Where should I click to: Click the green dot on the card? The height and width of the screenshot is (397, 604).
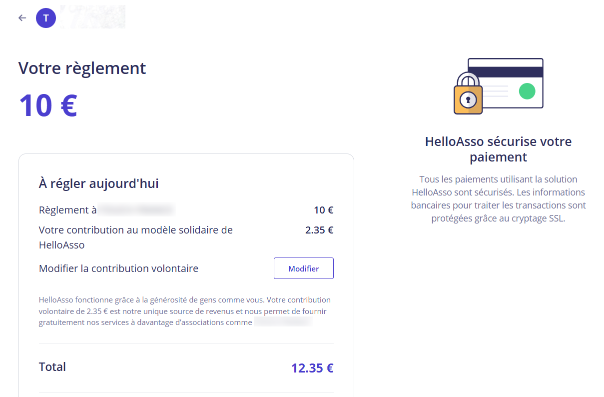(x=527, y=91)
